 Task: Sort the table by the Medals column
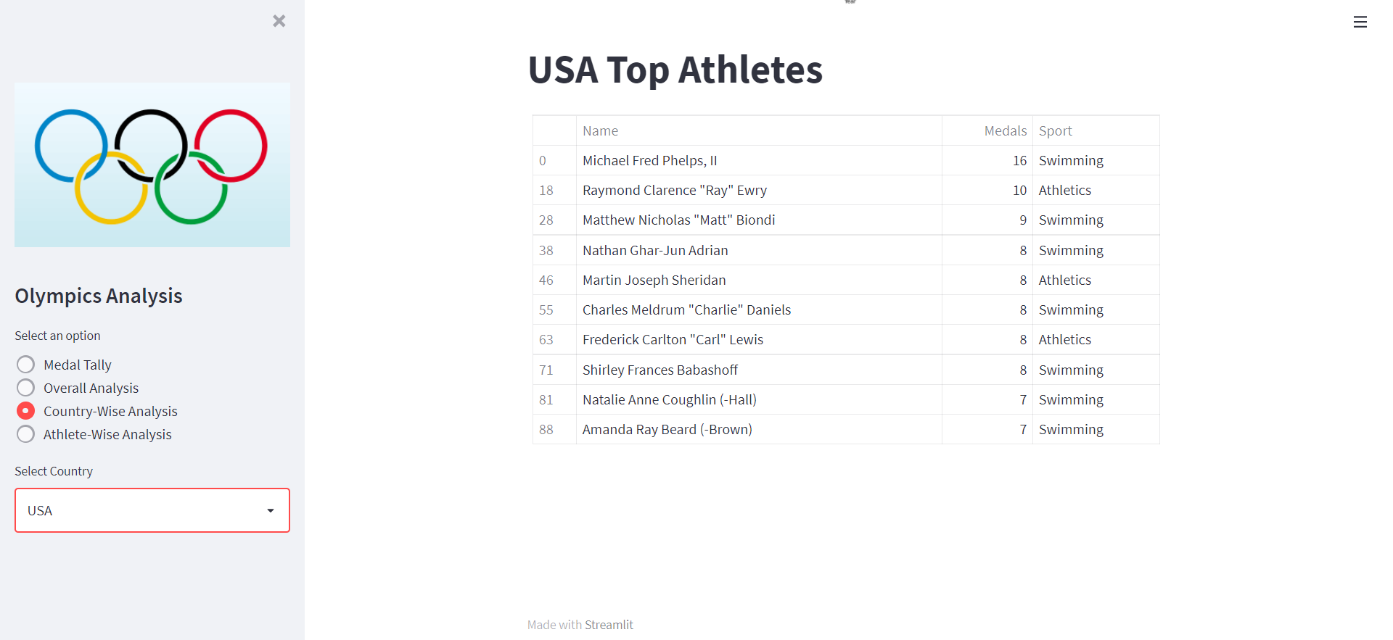(x=1005, y=130)
